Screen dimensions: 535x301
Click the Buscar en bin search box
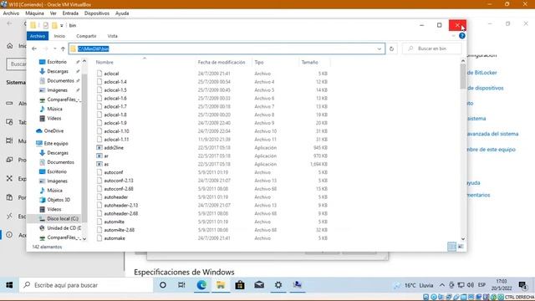pos(432,48)
